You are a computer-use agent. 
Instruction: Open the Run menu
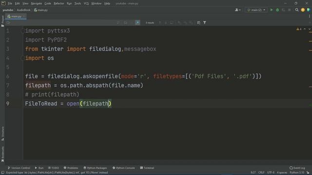click(69, 3)
